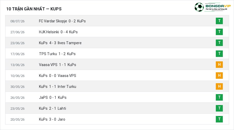This screenshot has height=130, width=234.
Task: Click the orange H badge for Inter Turku match
Action: (219, 86)
